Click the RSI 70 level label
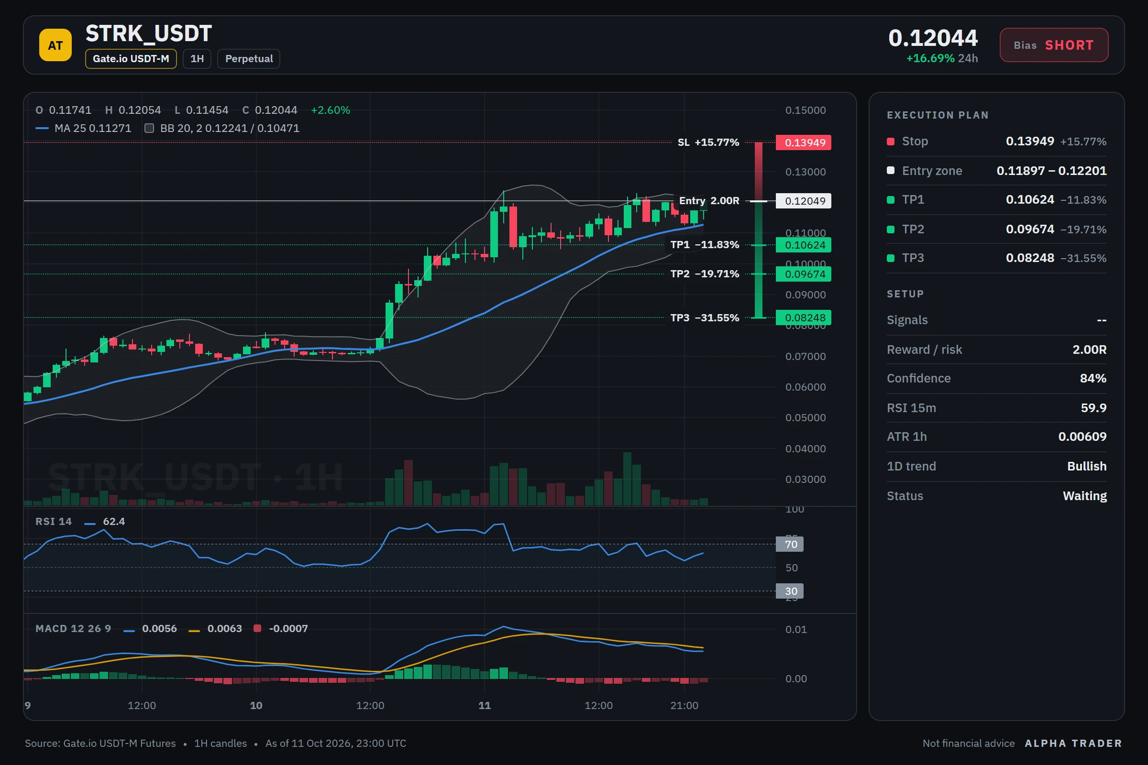 789,544
